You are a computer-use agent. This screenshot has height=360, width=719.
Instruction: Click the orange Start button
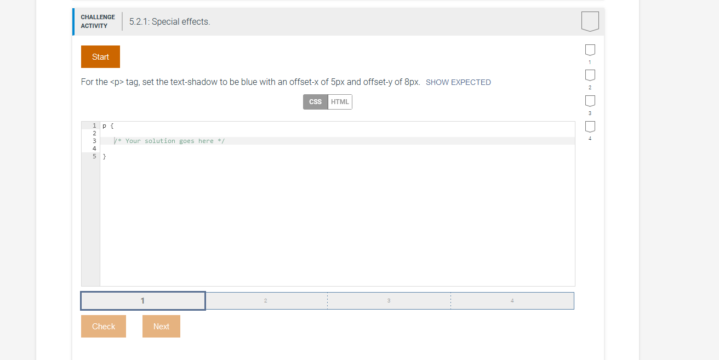pyautogui.click(x=100, y=56)
